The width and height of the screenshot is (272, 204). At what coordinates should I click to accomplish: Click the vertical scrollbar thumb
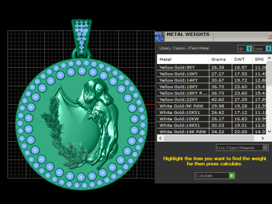click(x=269, y=73)
